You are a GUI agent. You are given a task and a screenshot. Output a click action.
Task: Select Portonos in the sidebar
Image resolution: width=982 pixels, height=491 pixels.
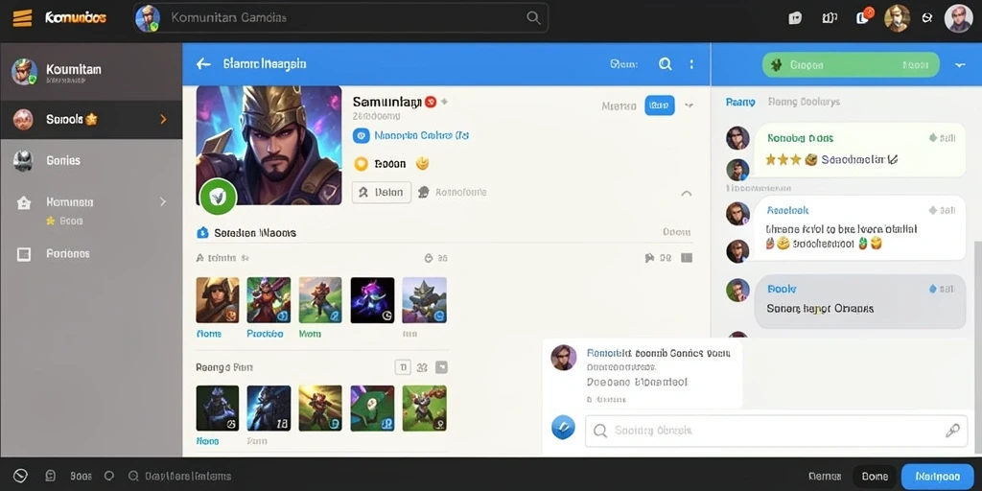click(x=91, y=253)
